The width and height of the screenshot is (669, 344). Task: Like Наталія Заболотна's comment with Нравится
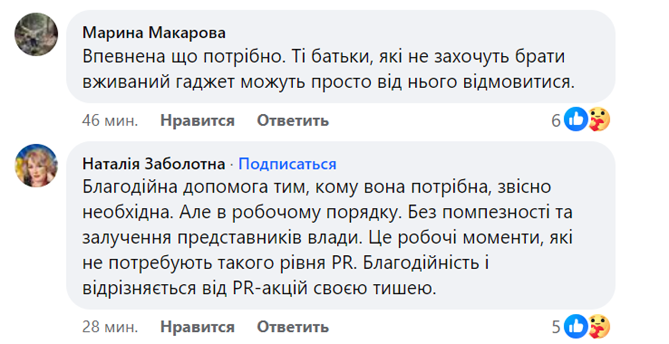tap(197, 327)
